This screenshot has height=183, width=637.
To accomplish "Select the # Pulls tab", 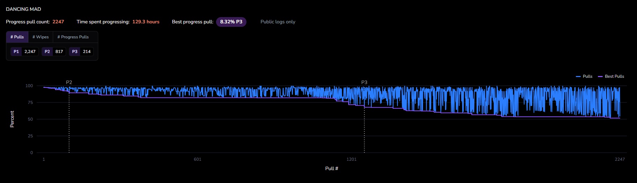I will [x=17, y=37].
